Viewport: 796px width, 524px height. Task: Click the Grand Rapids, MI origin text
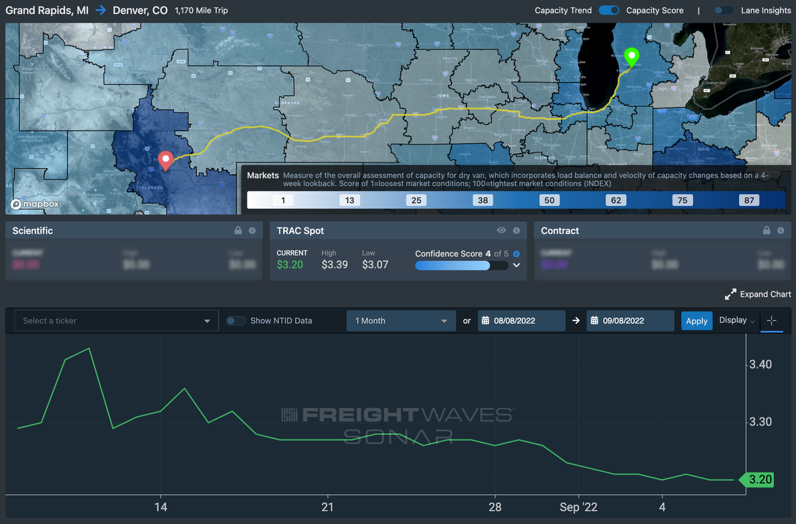(x=47, y=11)
